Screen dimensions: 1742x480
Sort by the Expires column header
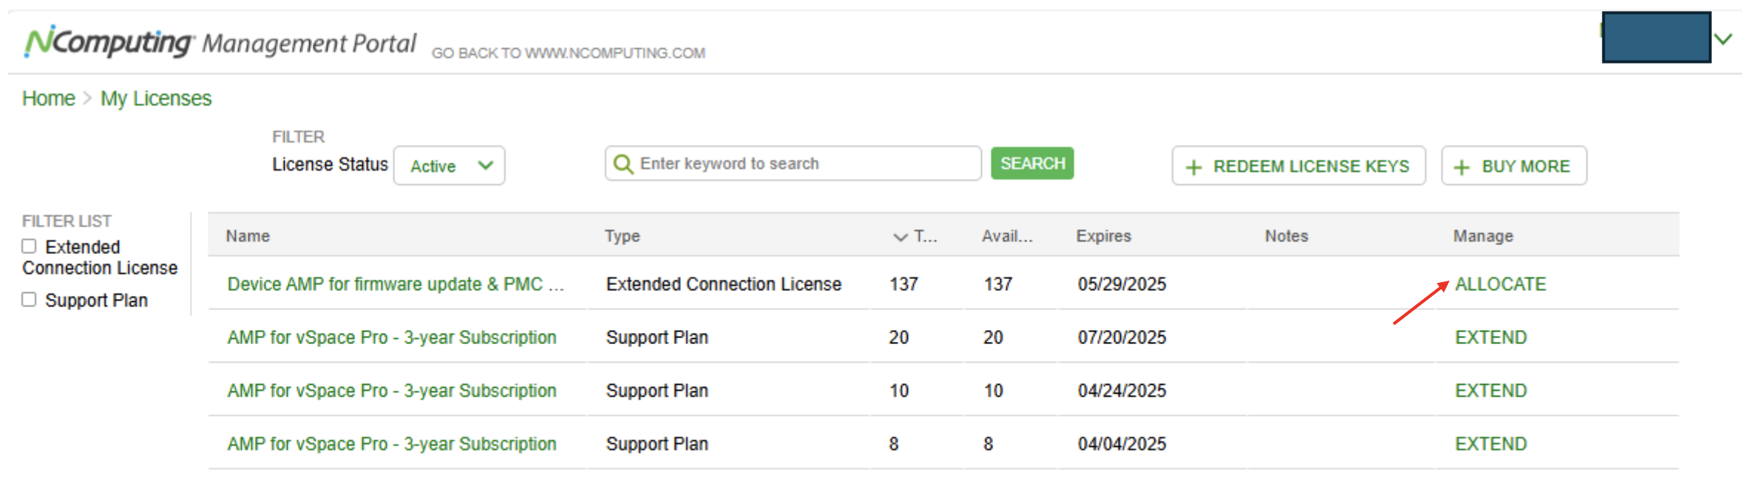tap(1103, 236)
